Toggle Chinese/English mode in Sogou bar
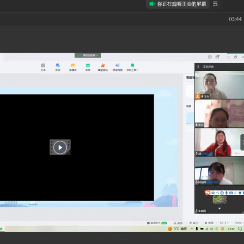 coord(213,193)
